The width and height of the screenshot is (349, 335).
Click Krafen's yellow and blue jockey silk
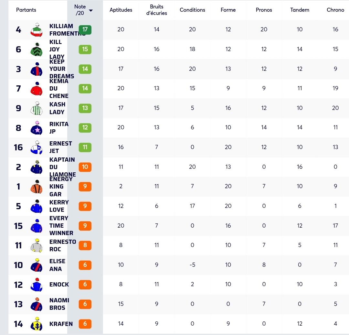(36, 324)
